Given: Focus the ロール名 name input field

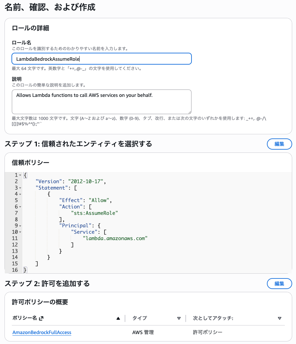Looking at the screenshot, I should (101, 59).
